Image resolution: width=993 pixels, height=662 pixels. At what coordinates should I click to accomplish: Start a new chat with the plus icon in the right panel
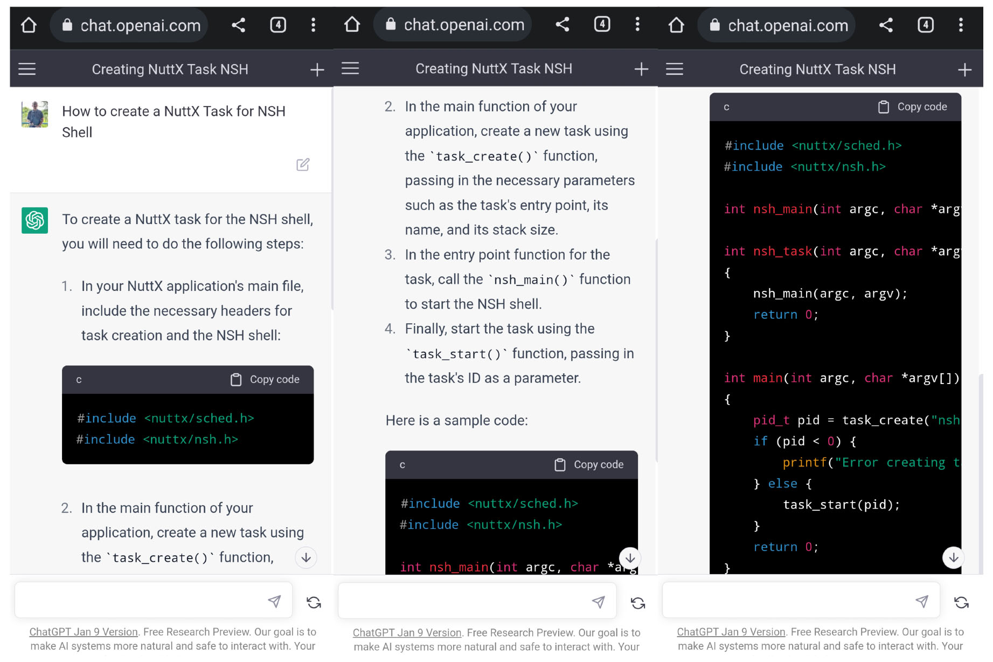coord(965,69)
